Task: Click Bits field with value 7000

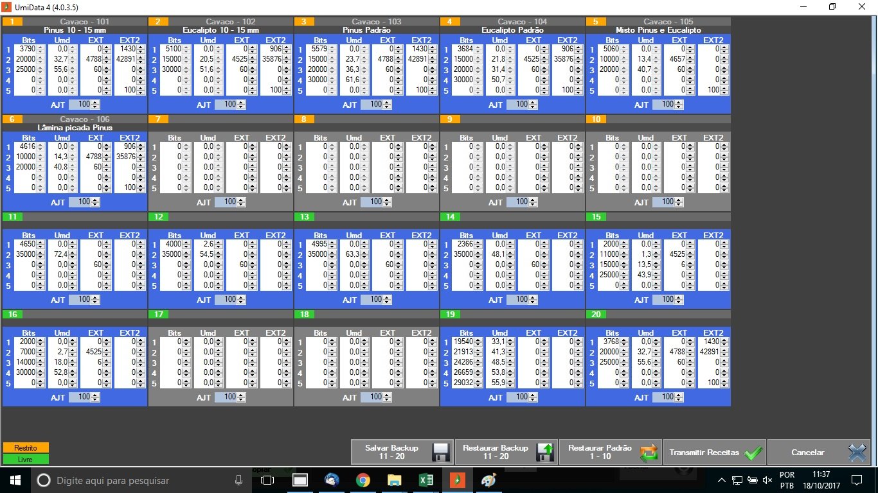Action: pyautogui.click(x=30, y=352)
